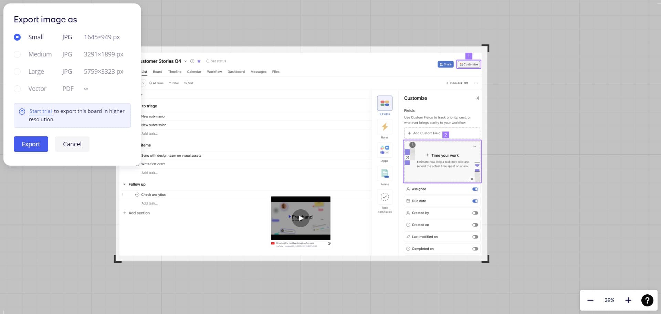
Task: Open the Forms panel
Action: click(x=385, y=174)
